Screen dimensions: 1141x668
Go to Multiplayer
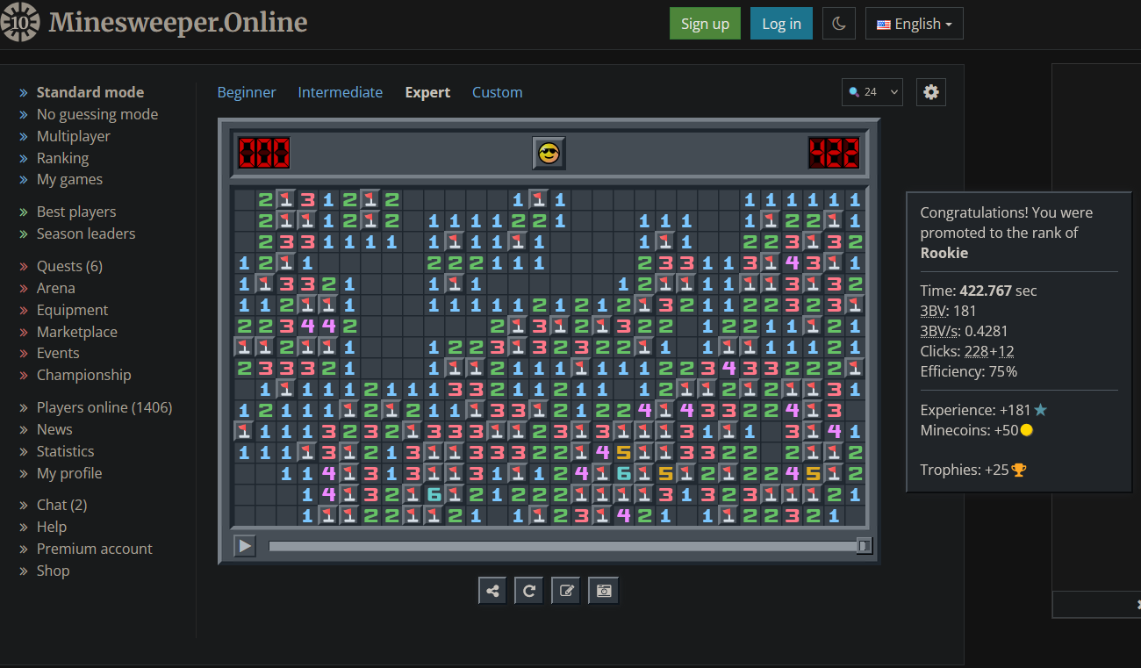point(74,136)
